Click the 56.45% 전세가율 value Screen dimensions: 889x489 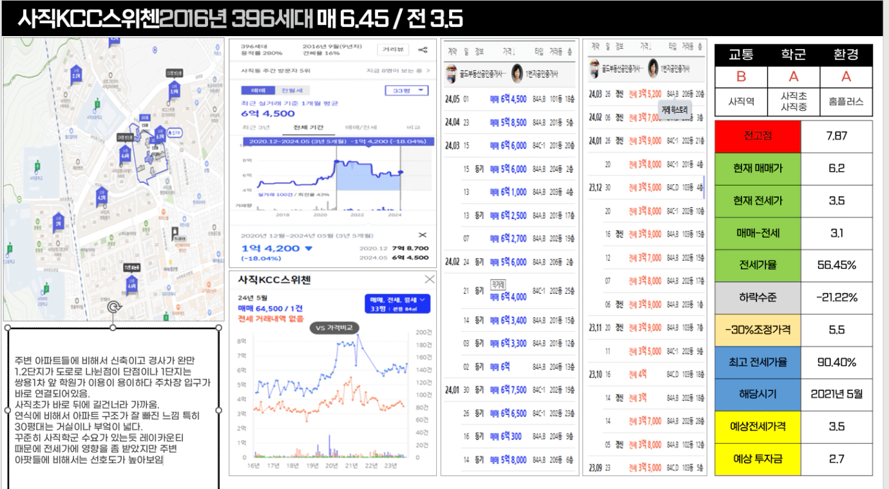pos(837,265)
